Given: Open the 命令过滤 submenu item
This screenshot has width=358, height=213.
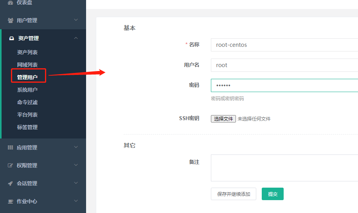Looking at the screenshot, I should [x=27, y=102].
